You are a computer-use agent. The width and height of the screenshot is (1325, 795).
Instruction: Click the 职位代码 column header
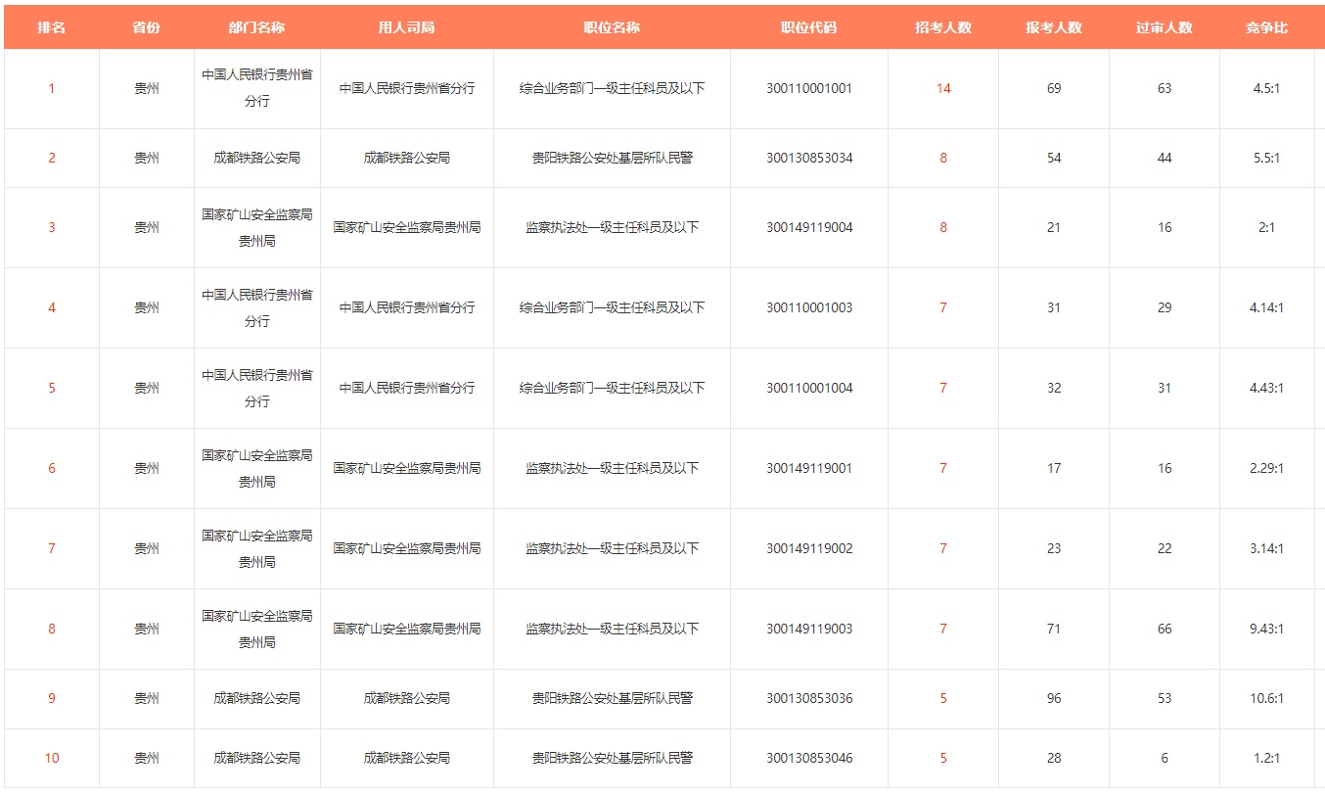tap(808, 27)
